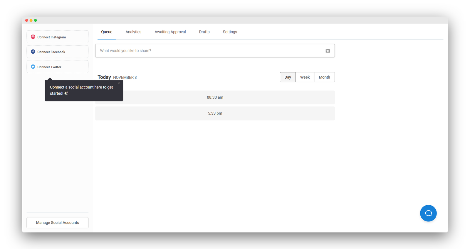This screenshot has height=249, width=470.
Task: Open the Settings tab
Action: (x=230, y=32)
